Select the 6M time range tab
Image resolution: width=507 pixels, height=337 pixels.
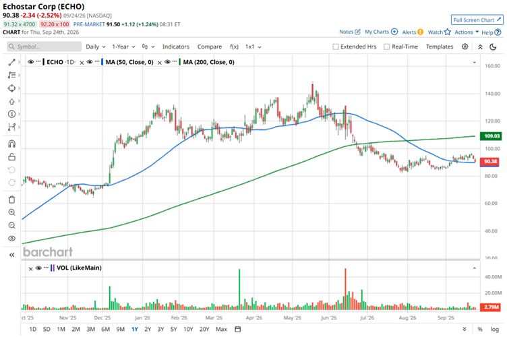pyautogui.click(x=105, y=329)
